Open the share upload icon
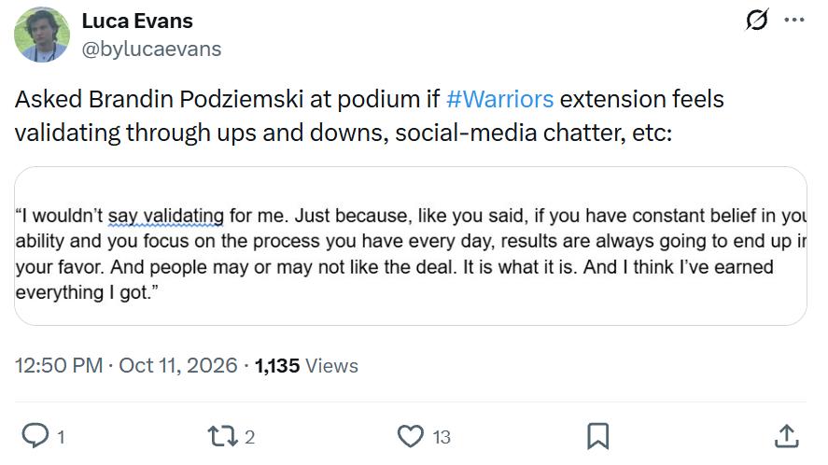 click(786, 436)
